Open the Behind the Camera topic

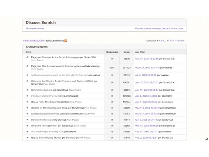41,90
